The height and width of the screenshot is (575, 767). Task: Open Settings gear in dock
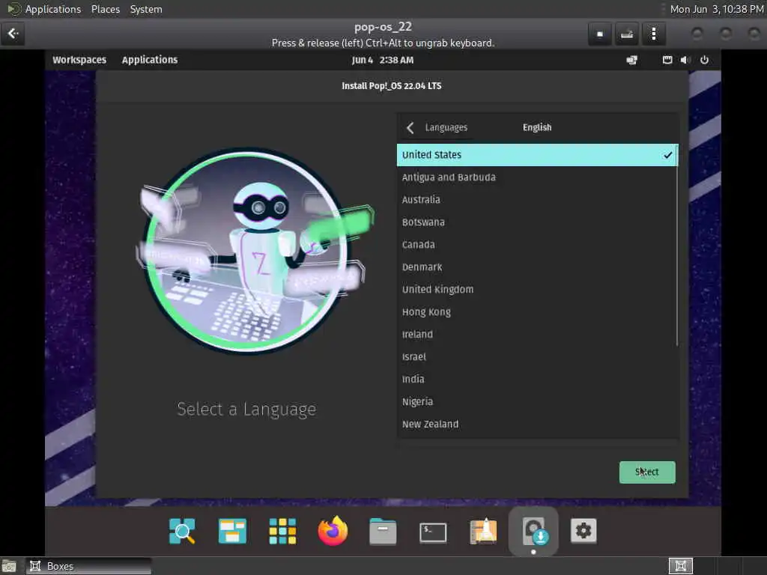pos(583,531)
